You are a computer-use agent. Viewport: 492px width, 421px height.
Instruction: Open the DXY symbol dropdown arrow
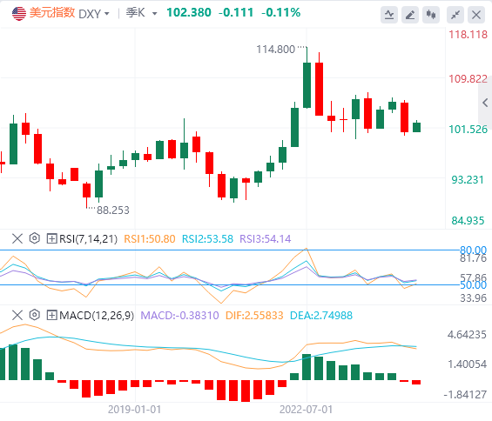click(x=107, y=14)
